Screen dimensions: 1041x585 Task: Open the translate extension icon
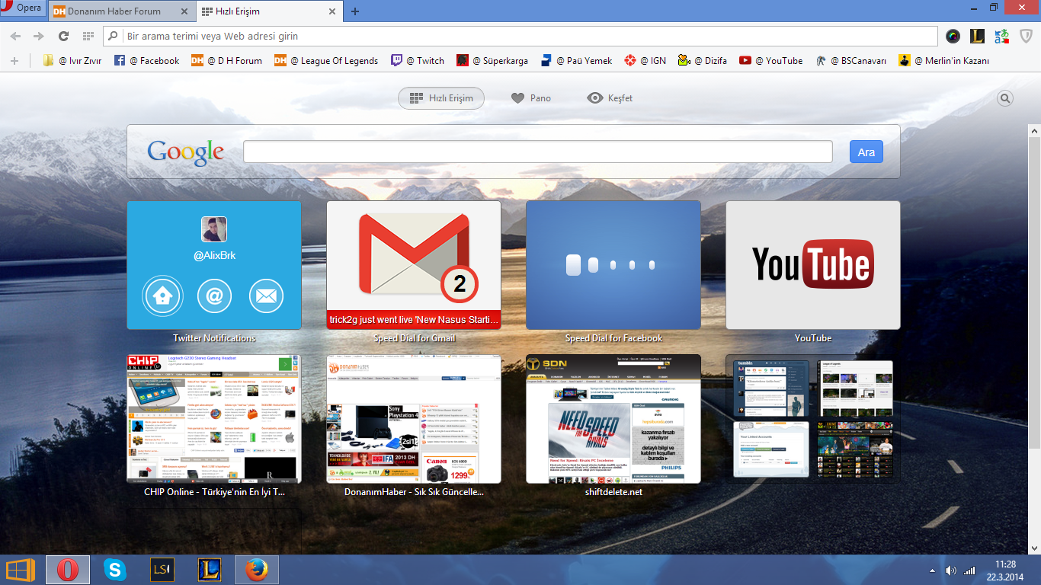pos(1002,36)
